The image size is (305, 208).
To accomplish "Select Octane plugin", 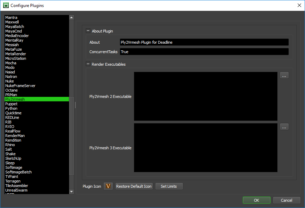I will pyautogui.click(x=37, y=90).
